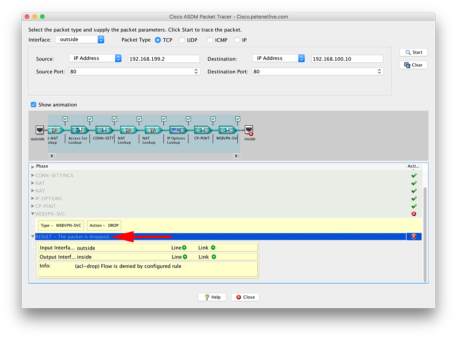The image size is (457, 339).
Task: Click green checkmark in IP-OPTIONS row
Action: click(x=414, y=198)
